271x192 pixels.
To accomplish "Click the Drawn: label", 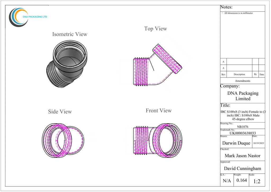I will pos(224,136).
